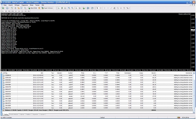196x119 pixels.
Task: Select the text label tool
Action: 124,8
